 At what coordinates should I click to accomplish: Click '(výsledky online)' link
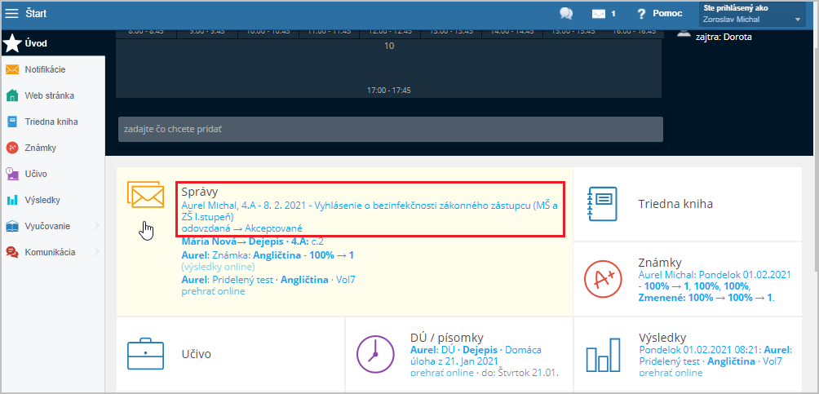pos(218,267)
